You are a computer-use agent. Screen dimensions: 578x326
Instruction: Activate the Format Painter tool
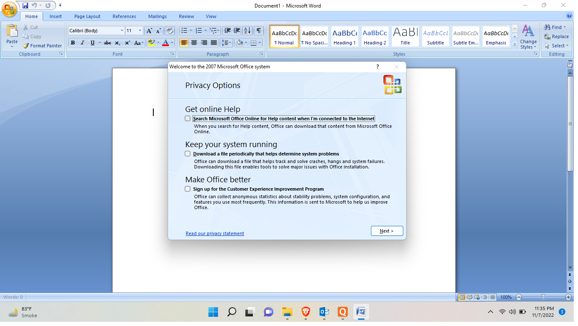point(42,46)
